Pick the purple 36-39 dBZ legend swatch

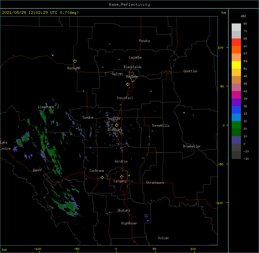tap(236, 102)
